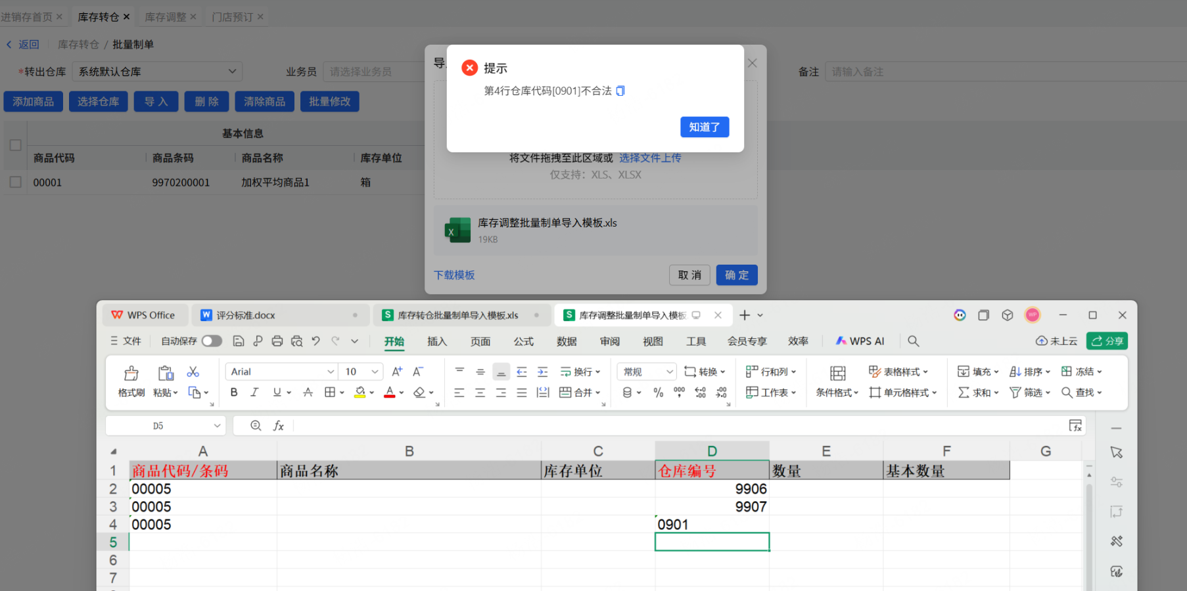Open the 转出仓库 warehouse dropdown

click(x=156, y=72)
